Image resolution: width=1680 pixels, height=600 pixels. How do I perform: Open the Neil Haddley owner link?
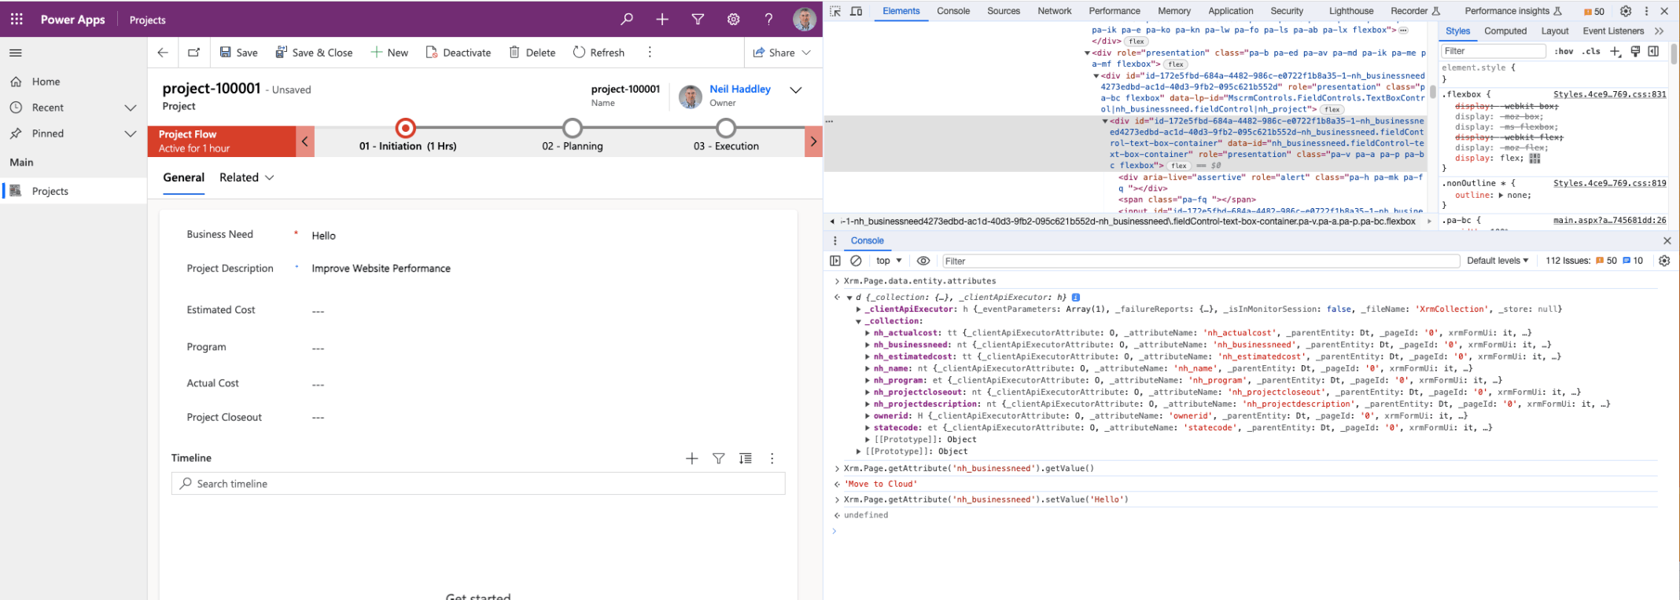pos(739,90)
